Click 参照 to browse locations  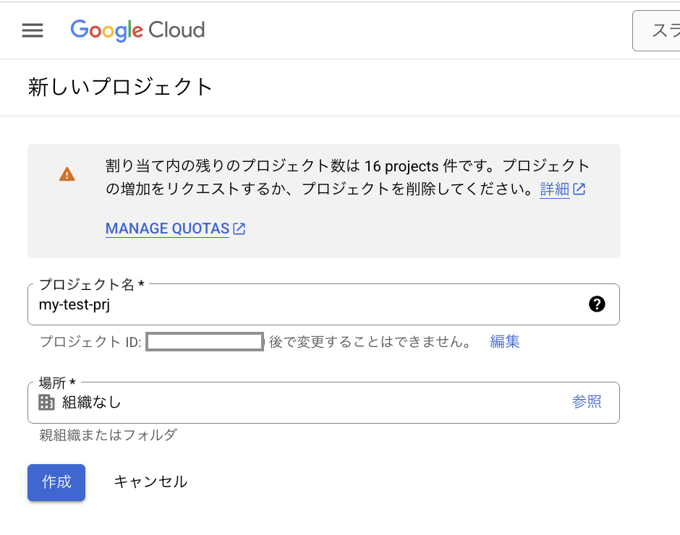tap(587, 402)
